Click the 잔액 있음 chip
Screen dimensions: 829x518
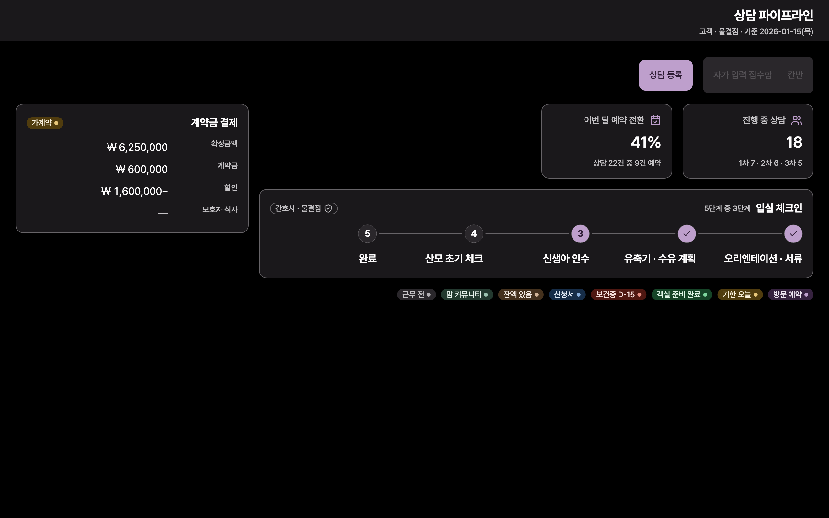[521, 295]
